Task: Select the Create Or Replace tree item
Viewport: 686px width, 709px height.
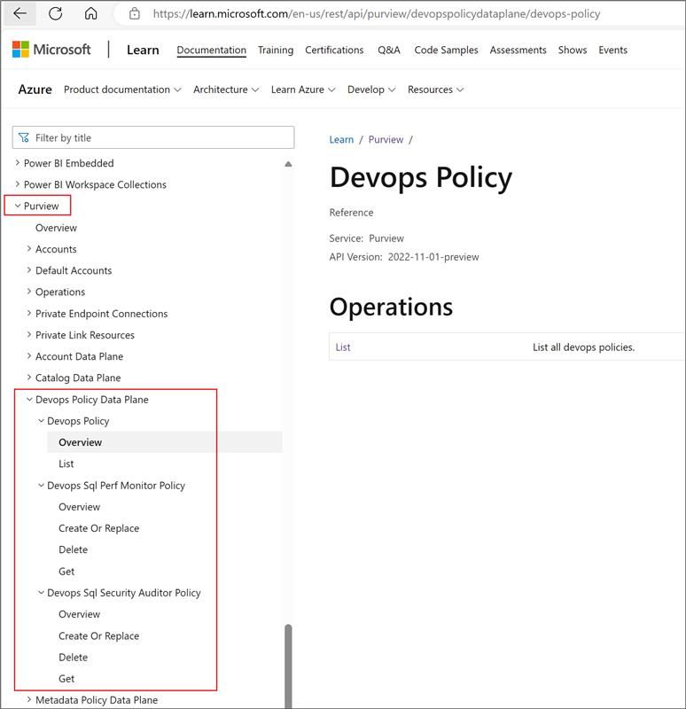Action: [x=97, y=528]
